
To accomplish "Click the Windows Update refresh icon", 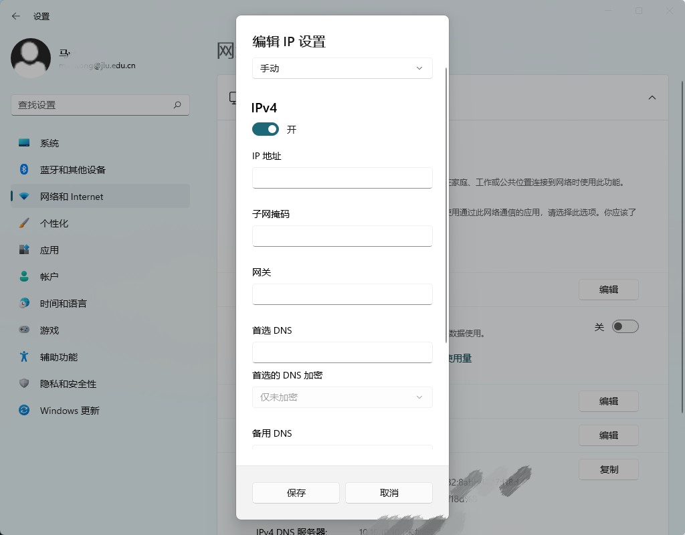I will (24, 411).
